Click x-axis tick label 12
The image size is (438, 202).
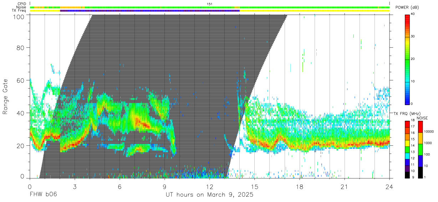click(209, 186)
